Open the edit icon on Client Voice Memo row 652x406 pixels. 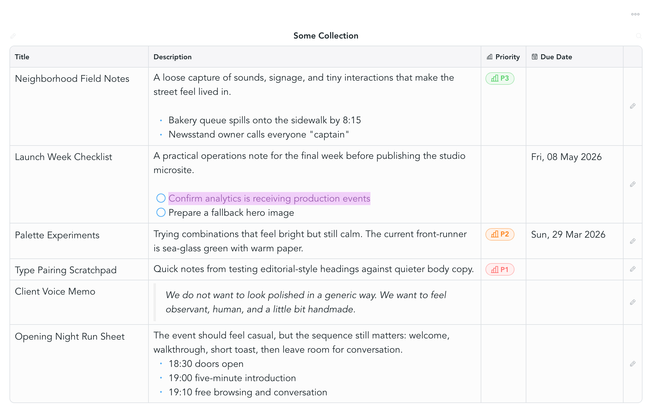coord(632,302)
